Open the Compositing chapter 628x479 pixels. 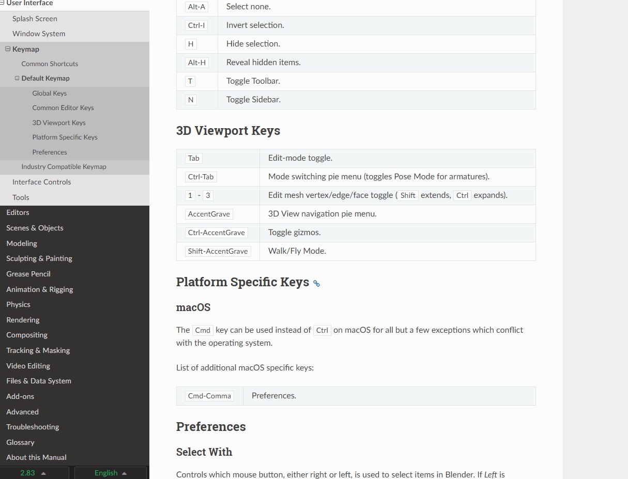(x=27, y=335)
